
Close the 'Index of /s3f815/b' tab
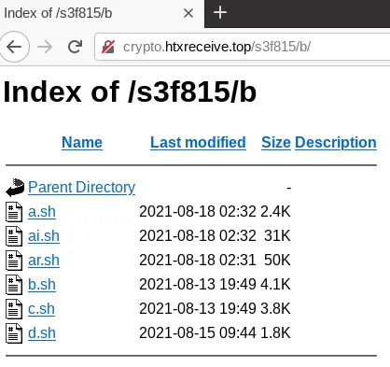pos(188,13)
